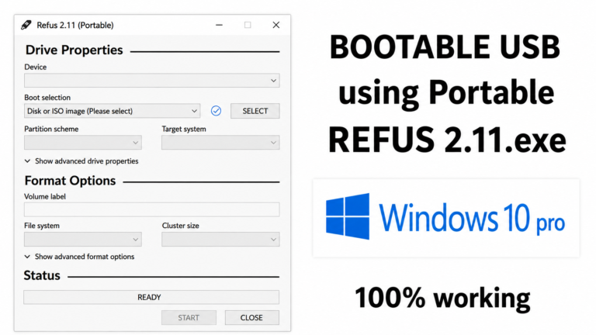Click the Refus app icon in title bar

tap(26, 25)
